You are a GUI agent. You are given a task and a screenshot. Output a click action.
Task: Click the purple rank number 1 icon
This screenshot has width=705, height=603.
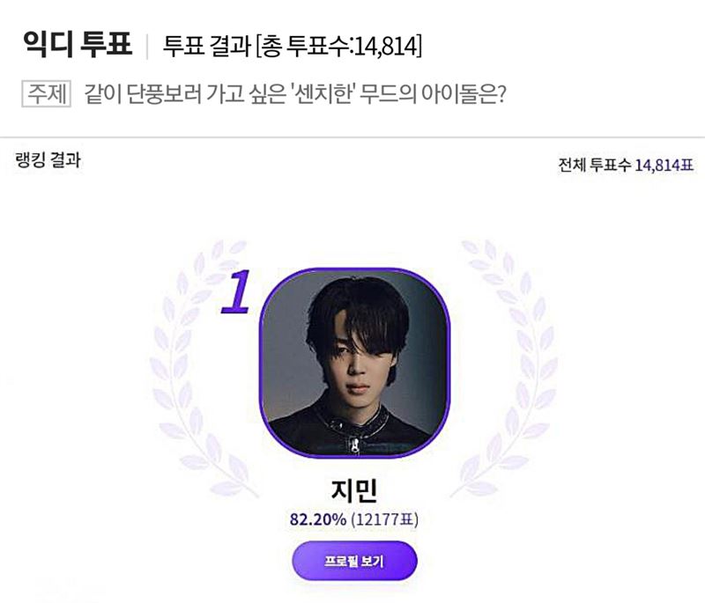236,291
